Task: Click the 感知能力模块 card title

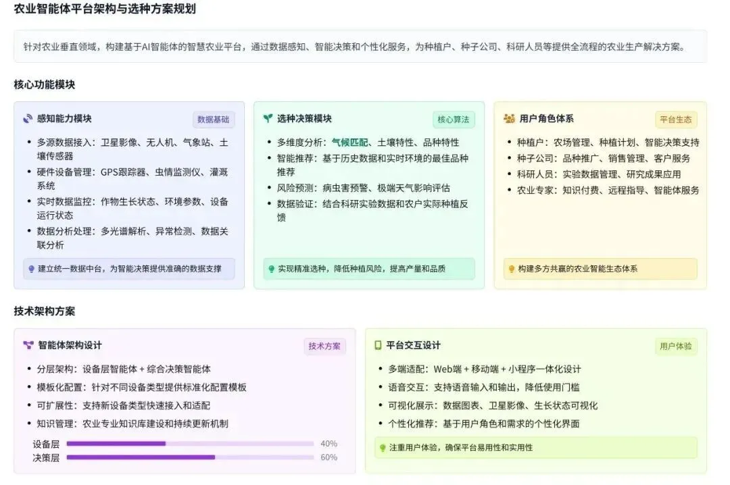Action: click(x=64, y=119)
